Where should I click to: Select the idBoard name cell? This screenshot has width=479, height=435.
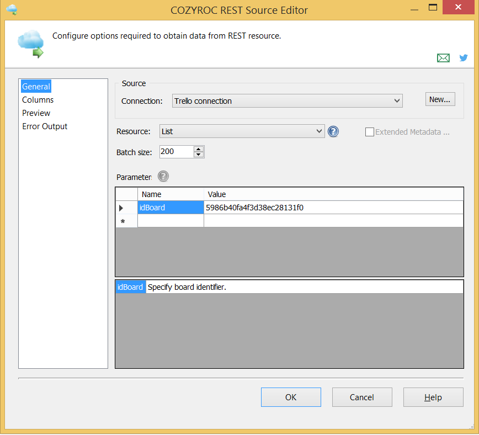(x=171, y=208)
